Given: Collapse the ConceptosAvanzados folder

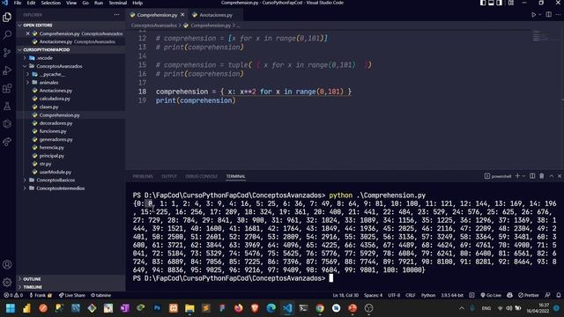Looking at the screenshot, I should click(59, 66).
